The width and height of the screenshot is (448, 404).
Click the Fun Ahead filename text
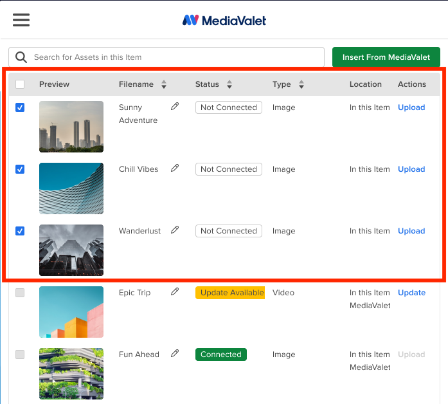pyautogui.click(x=139, y=354)
